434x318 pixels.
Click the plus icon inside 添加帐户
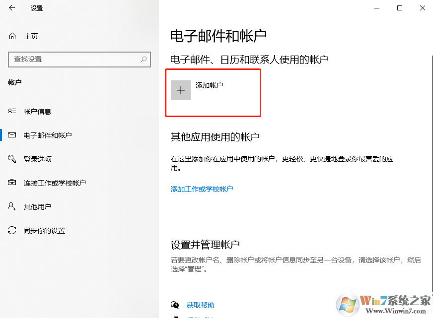point(181,90)
